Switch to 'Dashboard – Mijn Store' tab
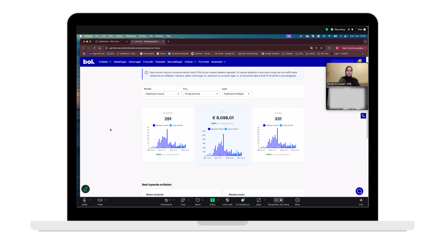Viewport: 445px width, 246px height. (111, 42)
